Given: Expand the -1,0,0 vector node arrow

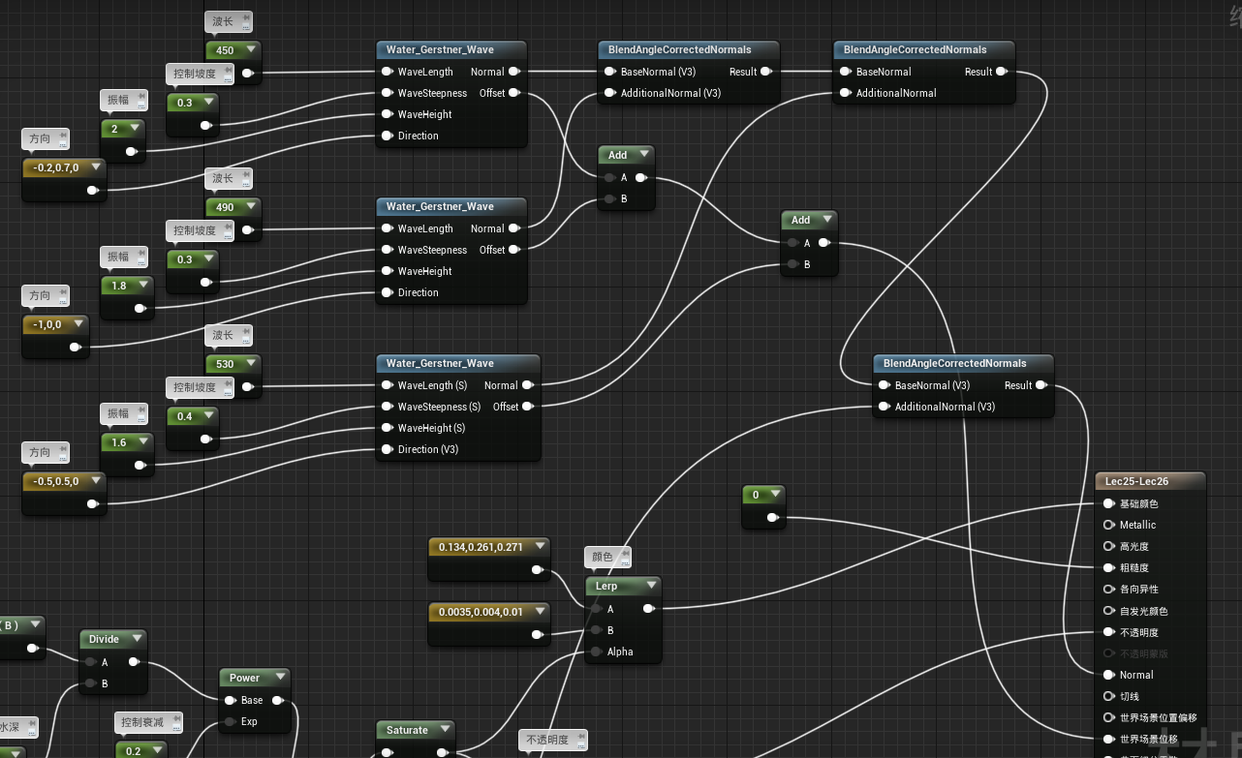Looking at the screenshot, I should [78, 324].
